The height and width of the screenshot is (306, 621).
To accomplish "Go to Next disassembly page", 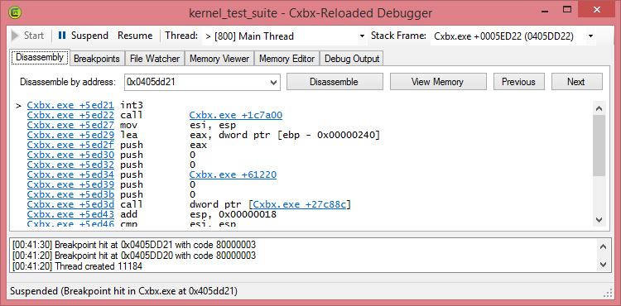I will point(576,81).
